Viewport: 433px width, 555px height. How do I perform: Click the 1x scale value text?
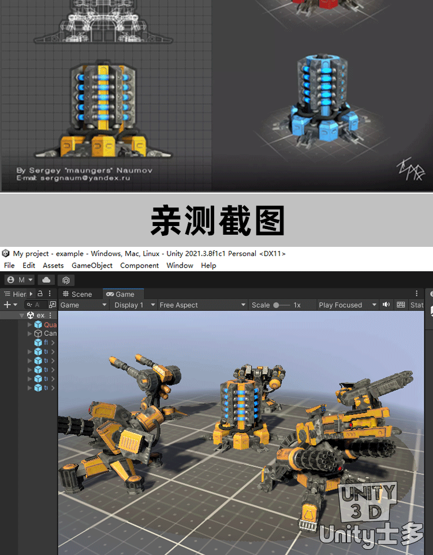[297, 305]
